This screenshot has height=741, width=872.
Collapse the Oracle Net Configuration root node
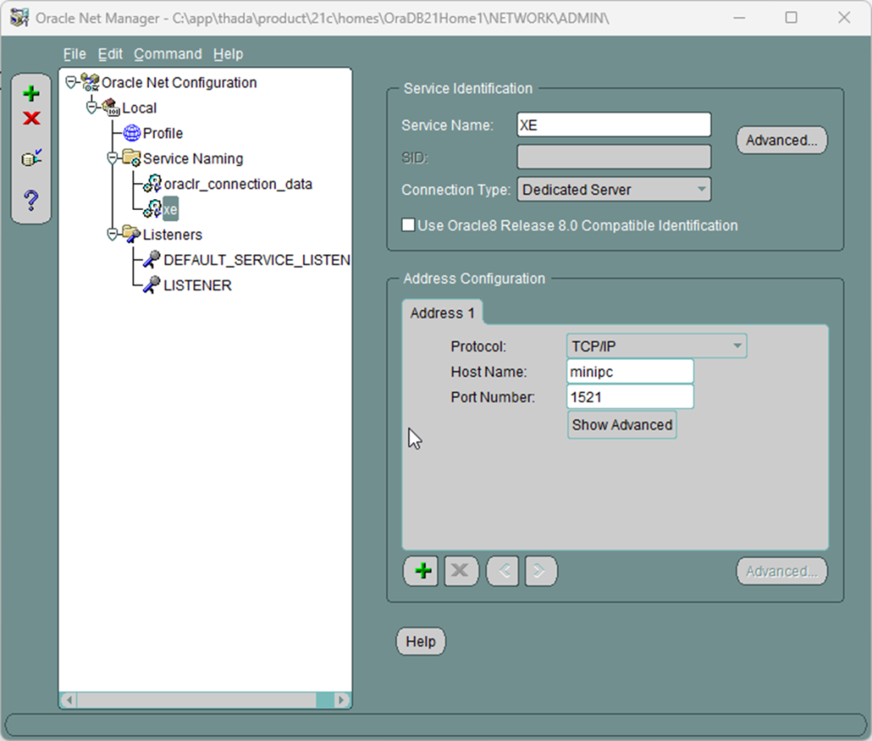point(72,83)
